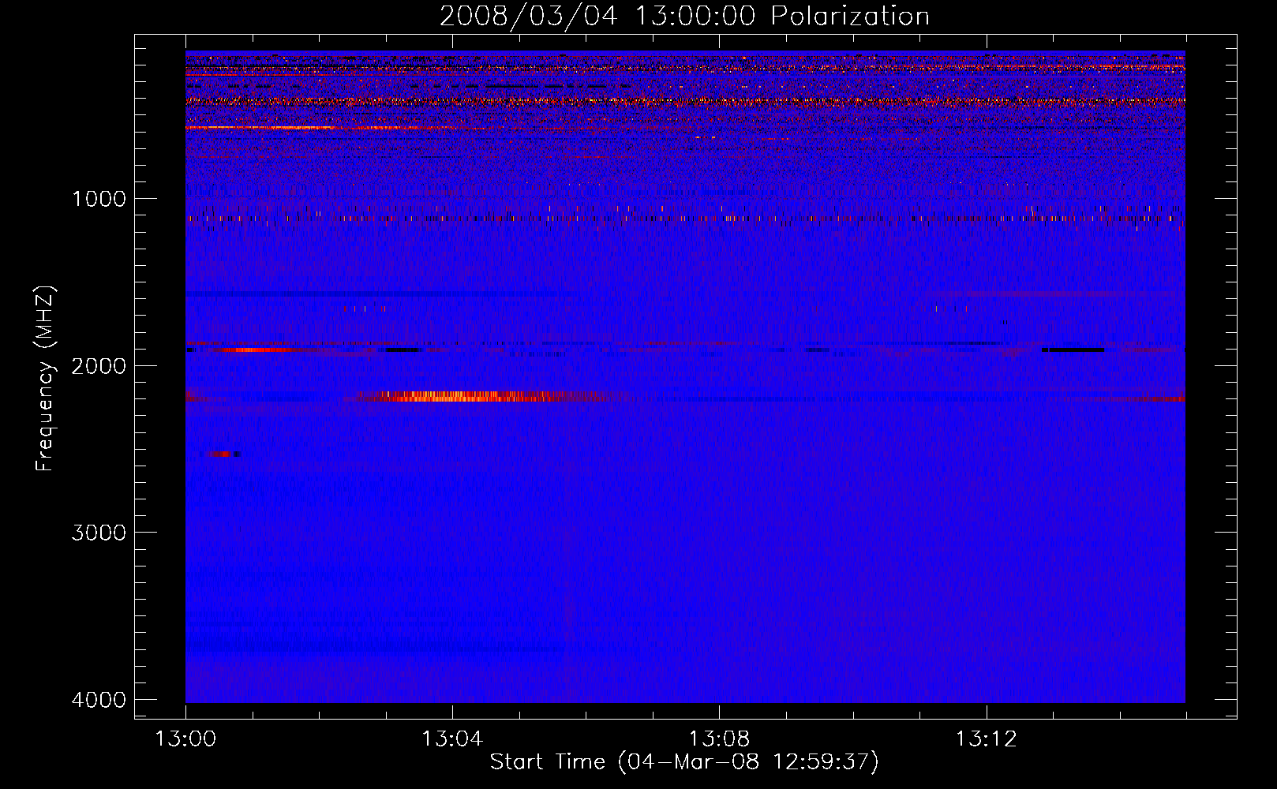The height and width of the screenshot is (789, 1277).
Task: Click the small red patch near 2500 MHz
Action: [222, 454]
